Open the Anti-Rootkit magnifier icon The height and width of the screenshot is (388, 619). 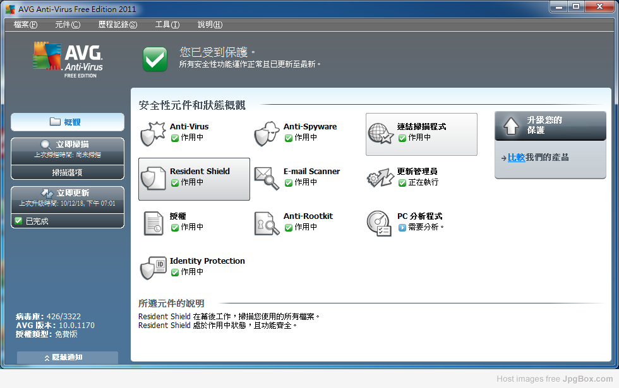(x=267, y=223)
